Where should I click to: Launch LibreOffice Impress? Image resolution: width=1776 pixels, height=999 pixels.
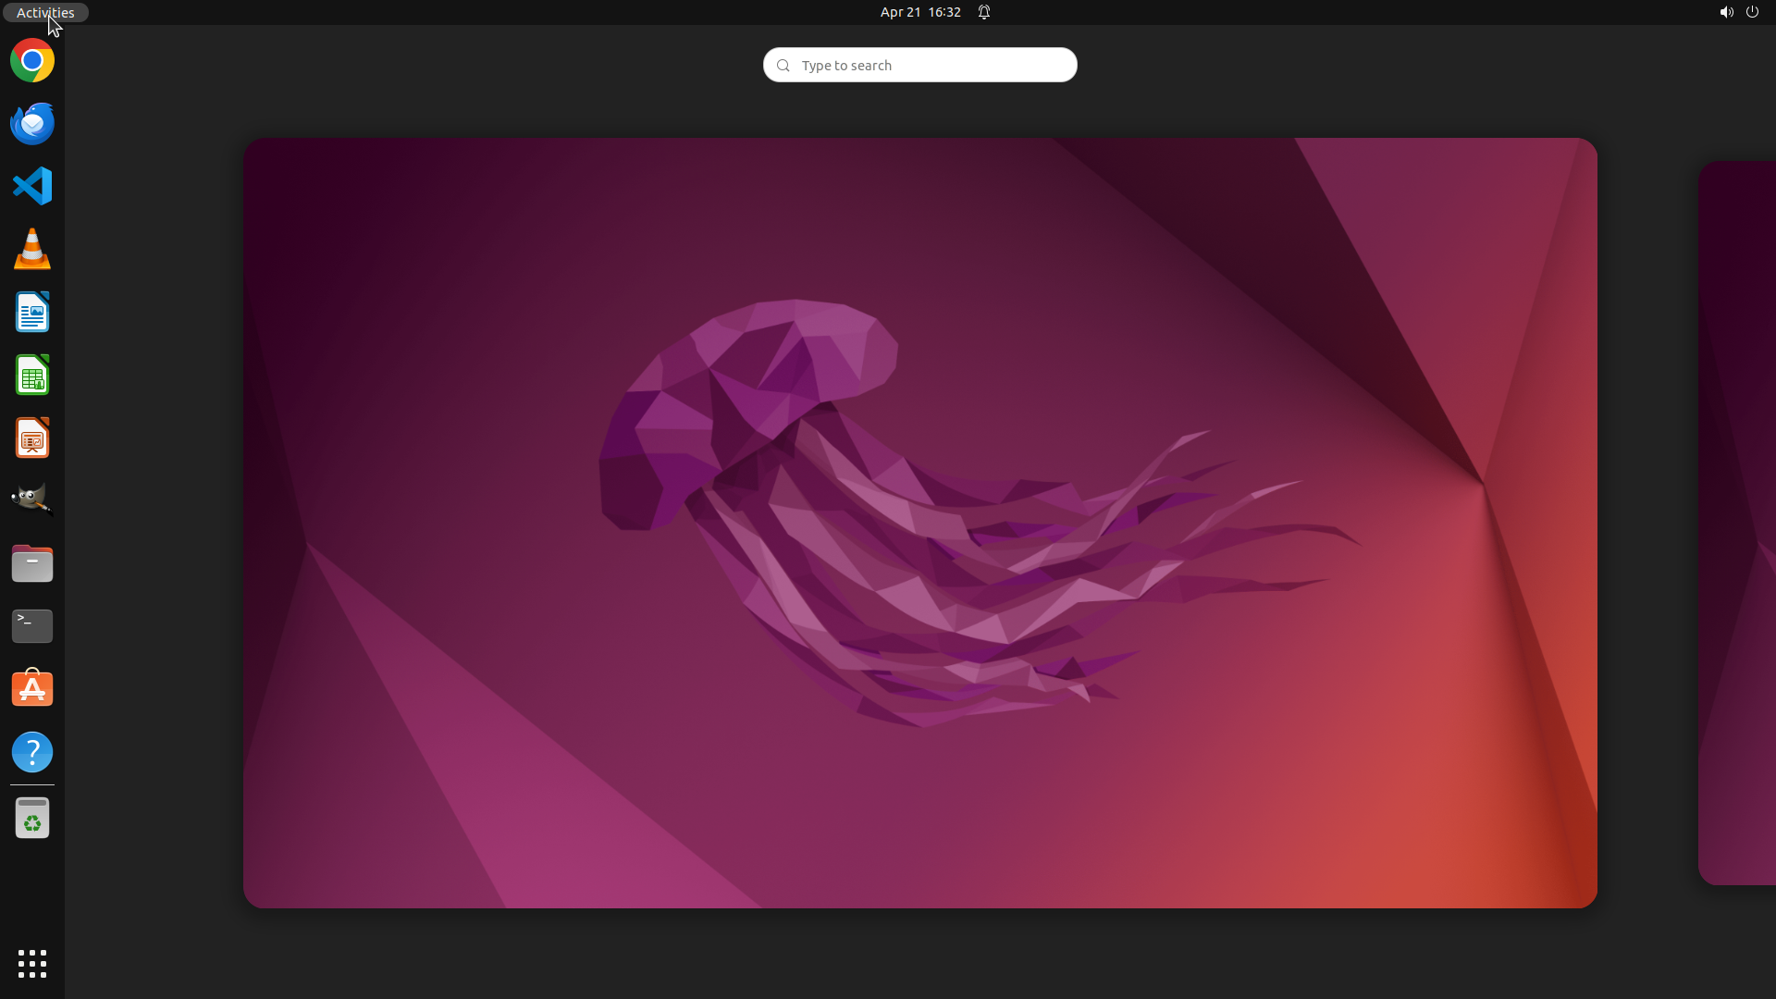pos(32,438)
